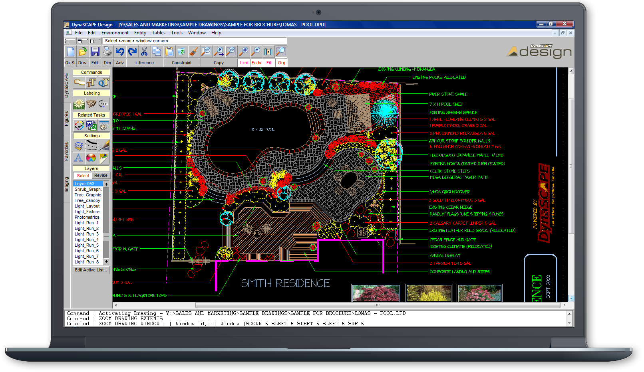Select the Tree_Graphic layer

[x=88, y=195]
